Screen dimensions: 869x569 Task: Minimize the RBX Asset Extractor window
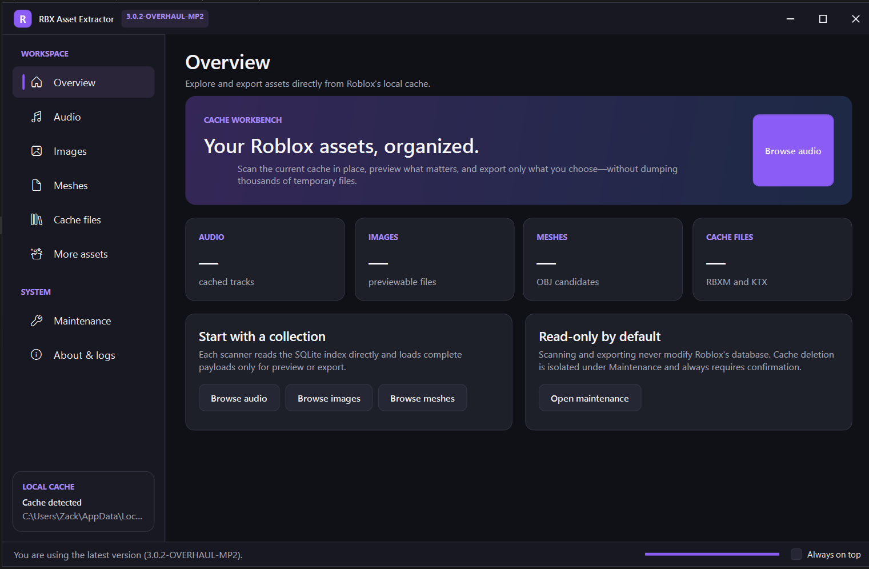point(790,19)
